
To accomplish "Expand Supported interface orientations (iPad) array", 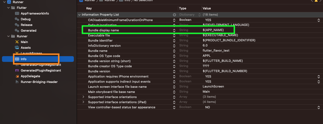I will coord(84,102).
